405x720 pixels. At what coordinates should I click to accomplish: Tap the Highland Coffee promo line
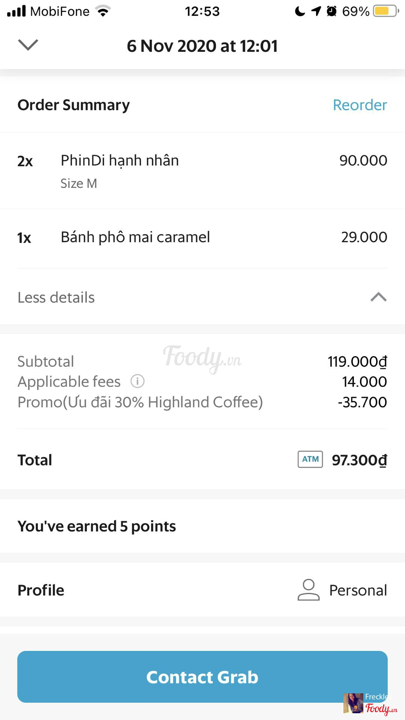140,402
